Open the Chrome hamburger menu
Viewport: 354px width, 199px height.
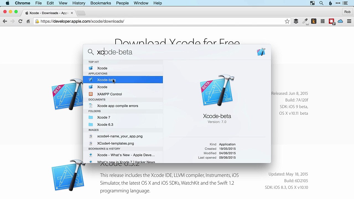point(349,21)
